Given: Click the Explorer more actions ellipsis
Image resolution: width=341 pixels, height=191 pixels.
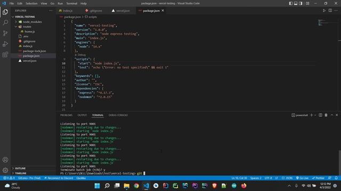Looking at the screenshot, I should point(51,11).
